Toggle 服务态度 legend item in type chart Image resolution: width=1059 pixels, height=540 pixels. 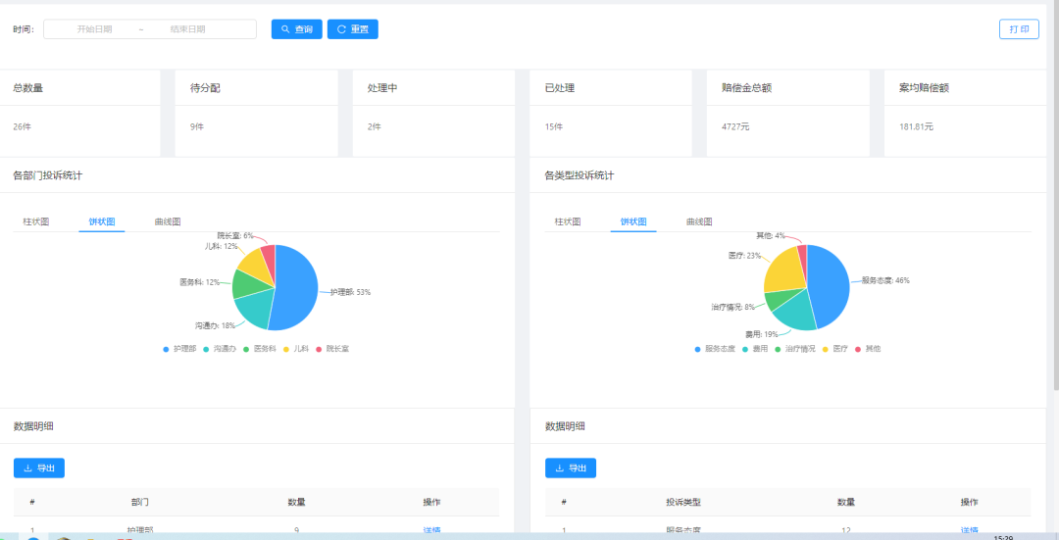coord(715,349)
